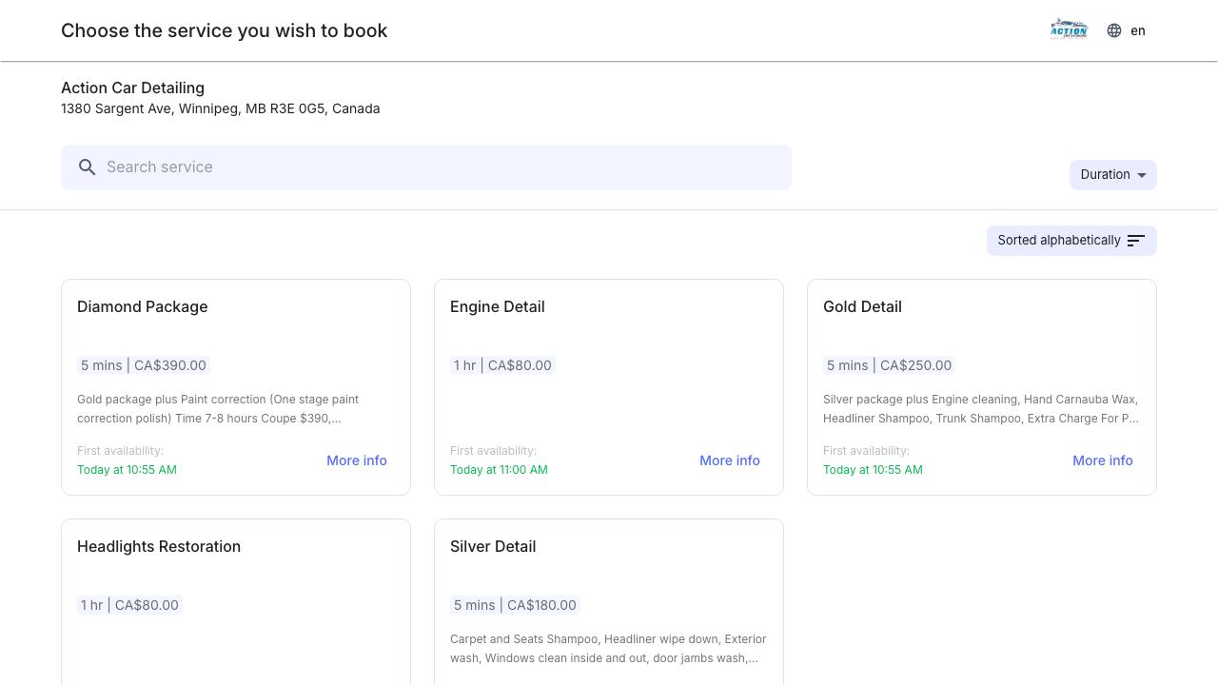
Task: Choose the Silver Detail service title
Action: tap(493, 546)
